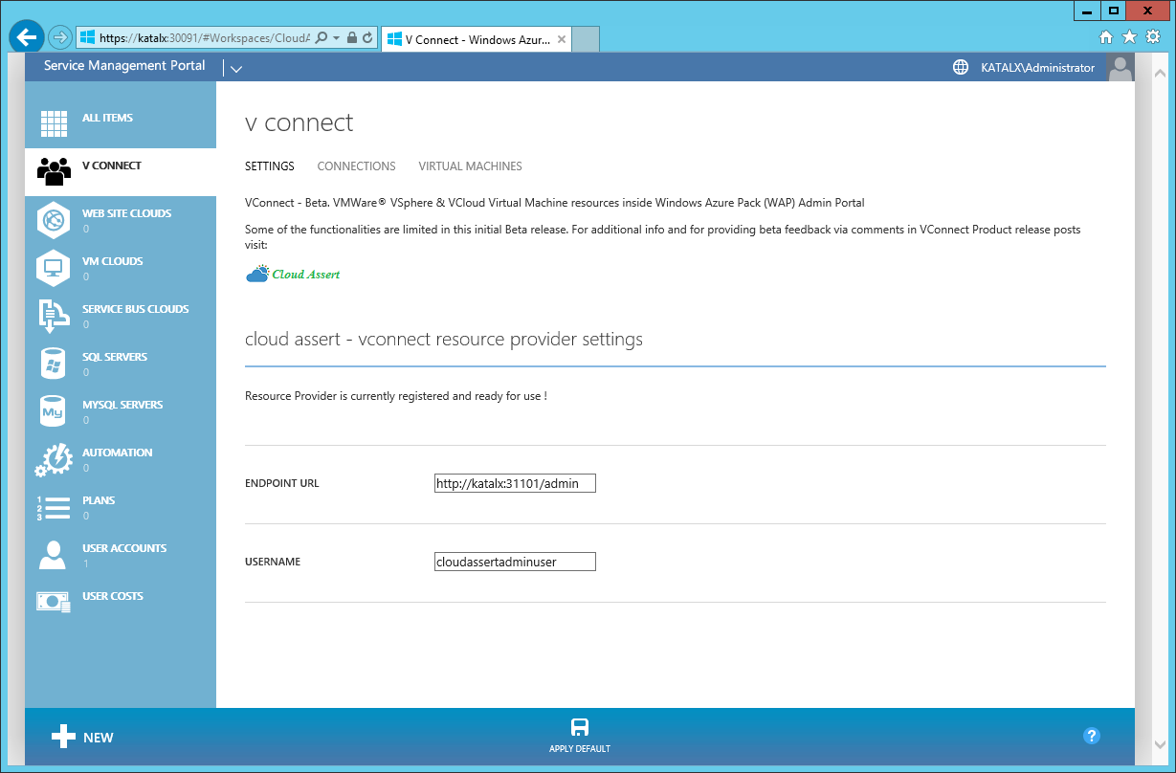Image resolution: width=1176 pixels, height=773 pixels.
Task: Click the scrollbar down arrow
Action: pos(1159,743)
